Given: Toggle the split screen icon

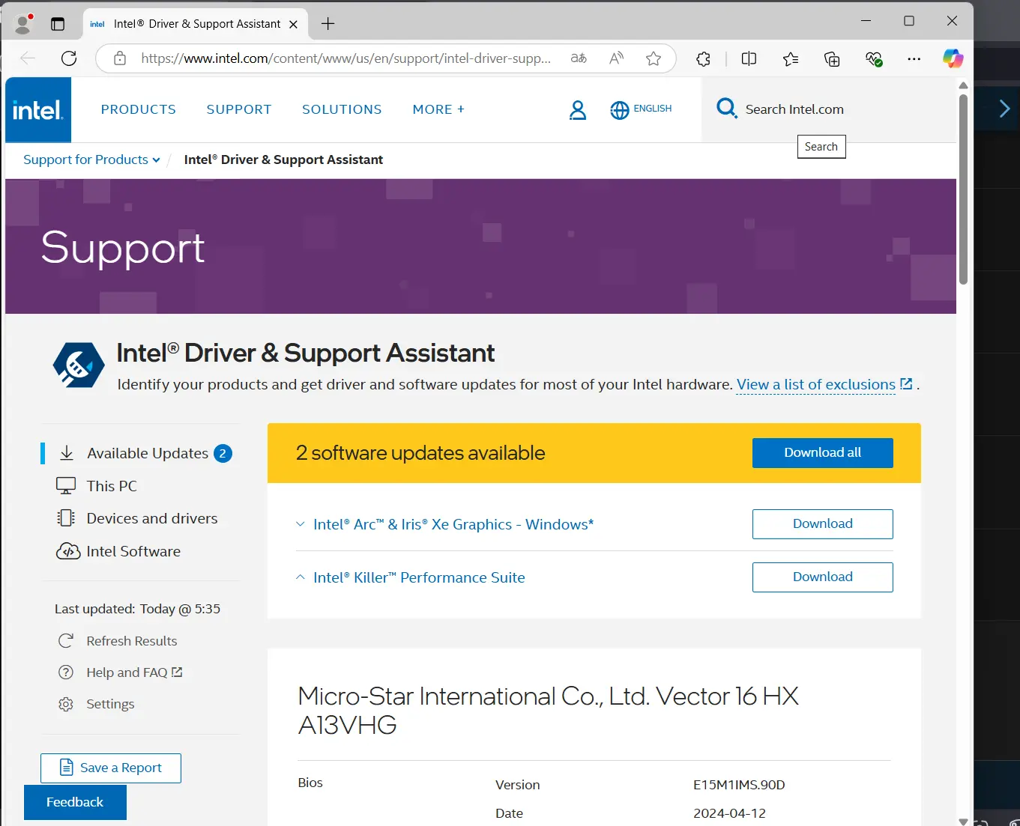Looking at the screenshot, I should [749, 58].
